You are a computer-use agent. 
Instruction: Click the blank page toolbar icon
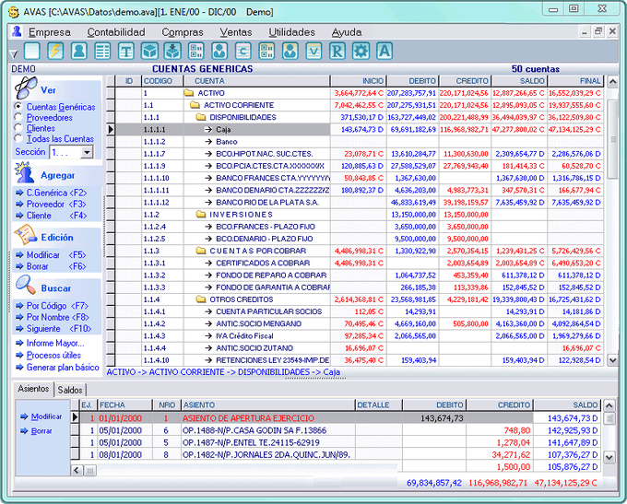click(32, 51)
